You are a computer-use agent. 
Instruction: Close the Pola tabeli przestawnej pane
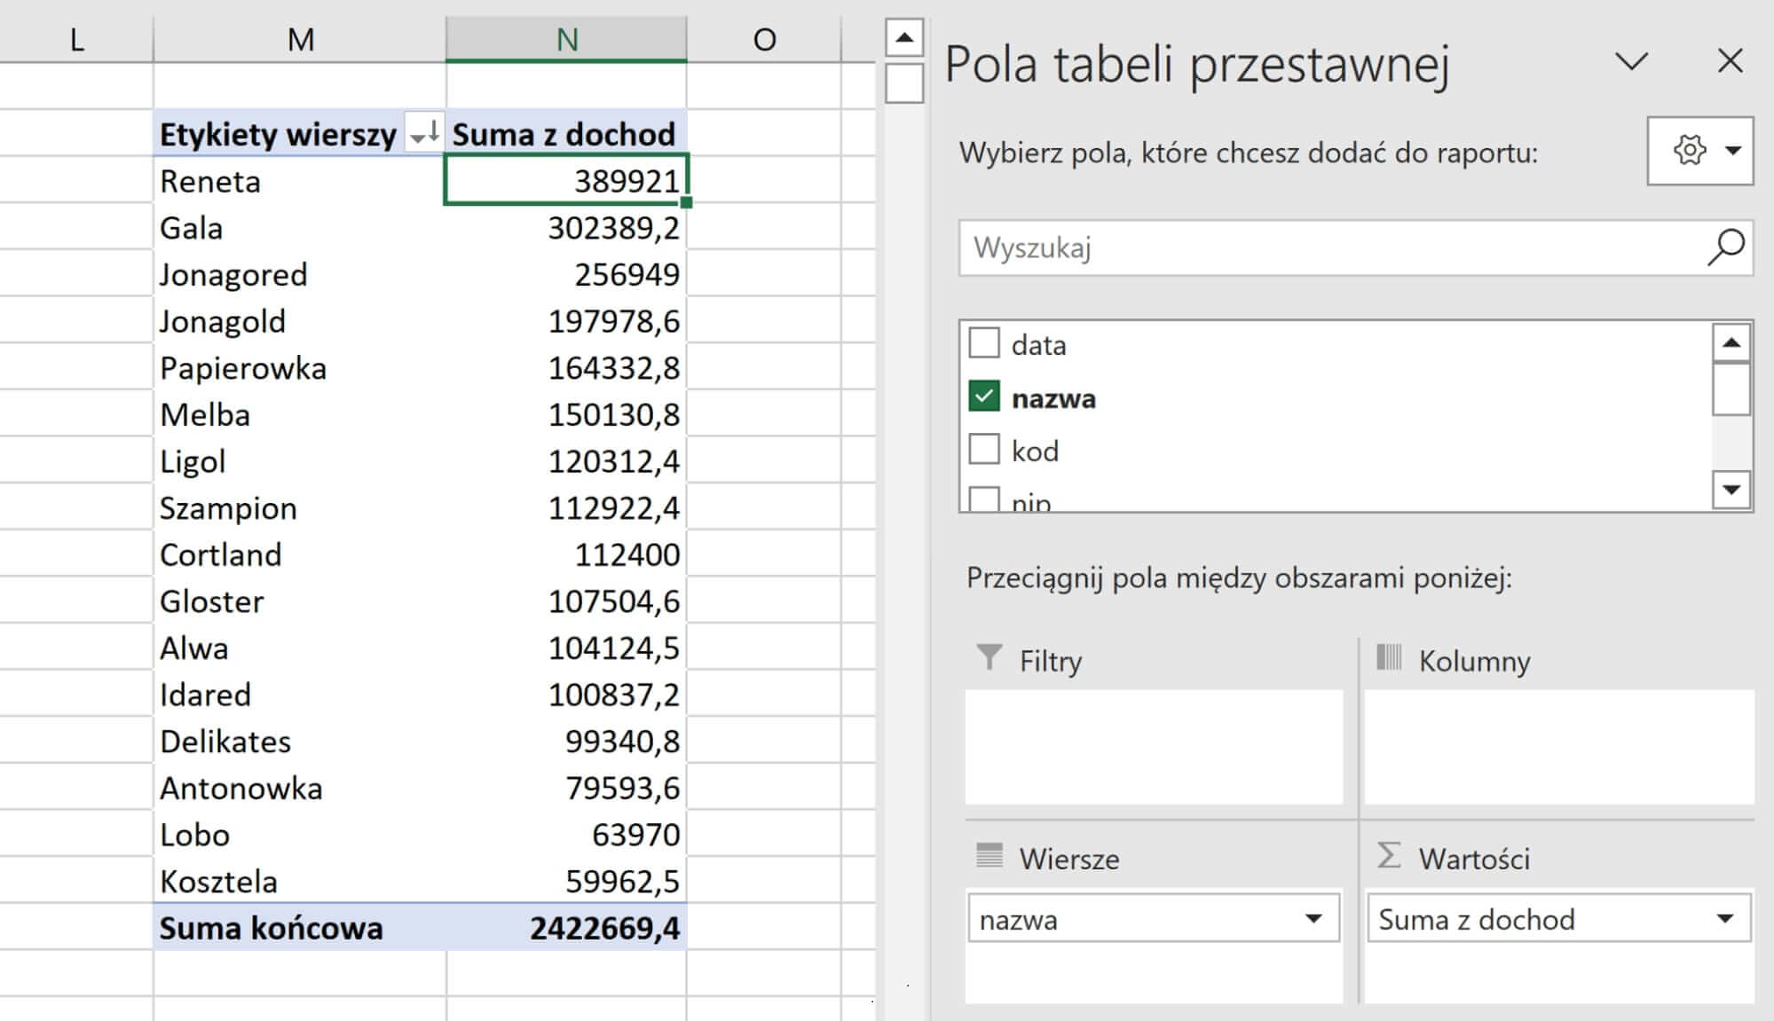click(1731, 61)
